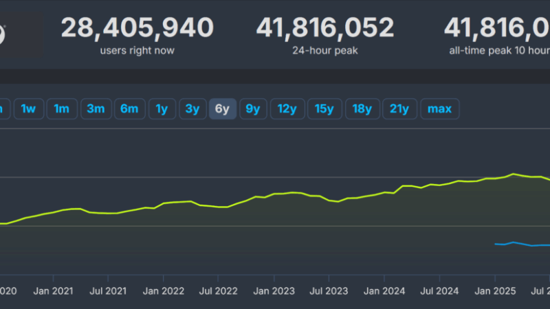
Task: Click the Jul 2022 axis label
Action: tap(218, 291)
